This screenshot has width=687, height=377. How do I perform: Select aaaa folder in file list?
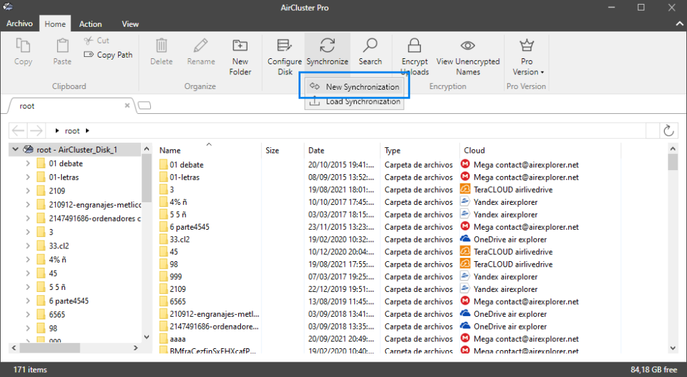(178, 339)
